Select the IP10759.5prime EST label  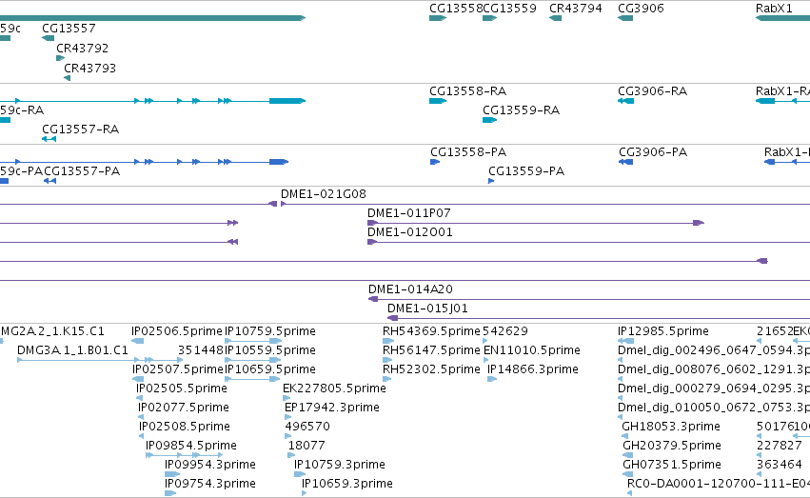[x=270, y=331]
